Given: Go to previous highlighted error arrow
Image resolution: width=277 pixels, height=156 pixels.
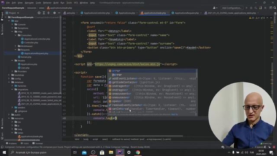Looking at the screenshot, I should click(x=267, y=18).
